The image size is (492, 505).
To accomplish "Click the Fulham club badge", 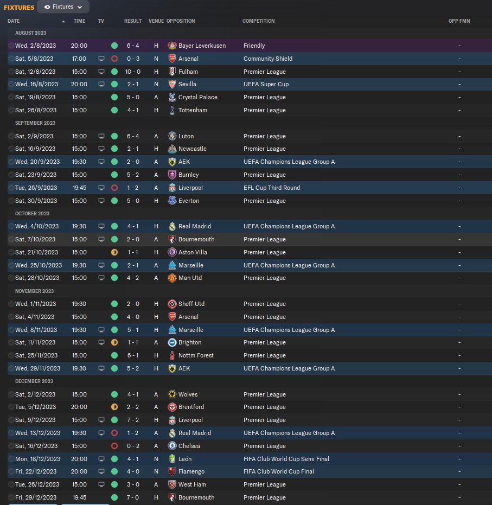I will click(172, 72).
